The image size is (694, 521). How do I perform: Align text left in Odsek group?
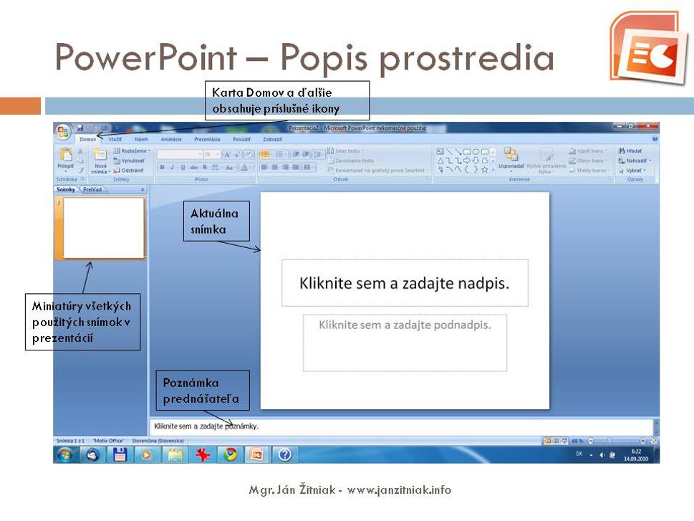pos(264,168)
